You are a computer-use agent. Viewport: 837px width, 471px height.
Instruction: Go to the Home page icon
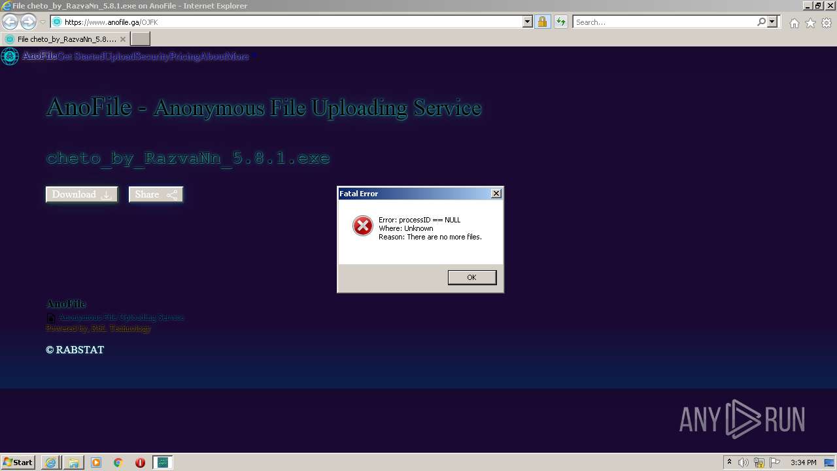[x=794, y=23]
